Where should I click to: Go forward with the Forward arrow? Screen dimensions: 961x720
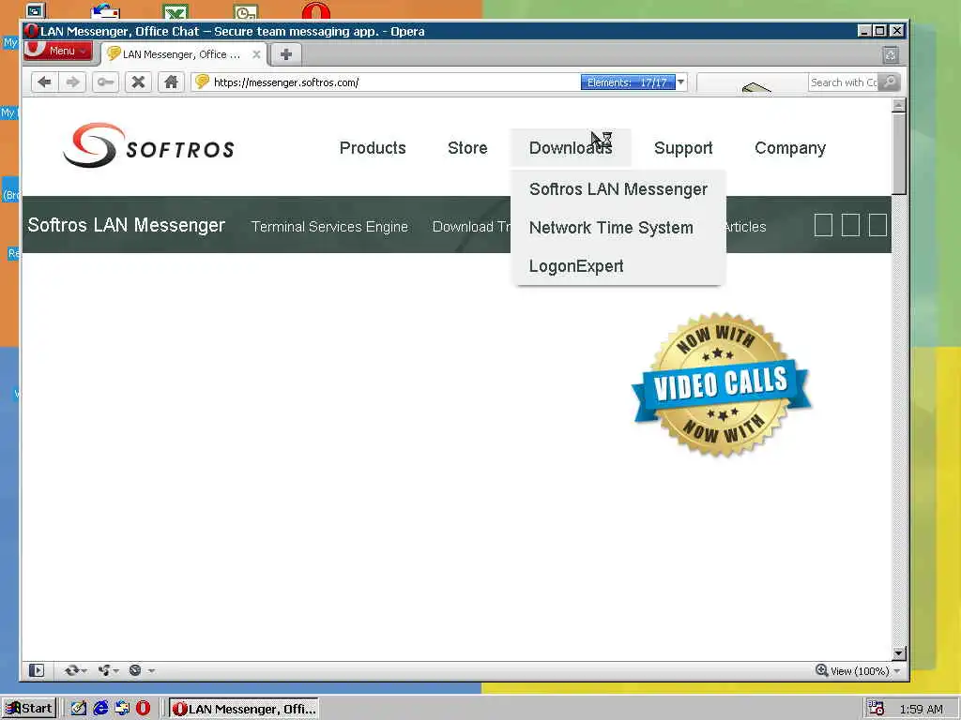pyautogui.click(x=72, y=82)
